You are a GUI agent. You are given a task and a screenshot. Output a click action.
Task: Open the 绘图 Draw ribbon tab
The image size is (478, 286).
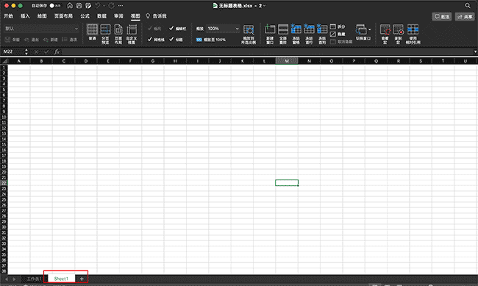[x=42, y=16]
